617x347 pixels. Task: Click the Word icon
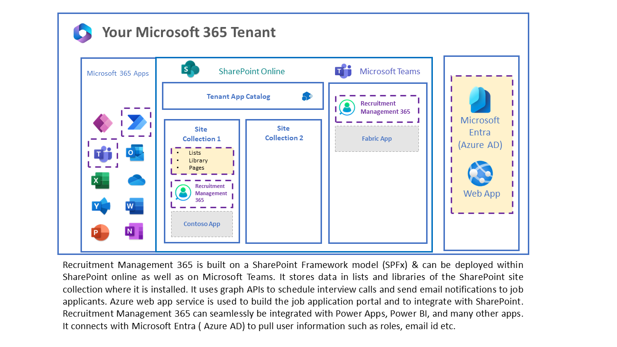click(x=134, y=206)
